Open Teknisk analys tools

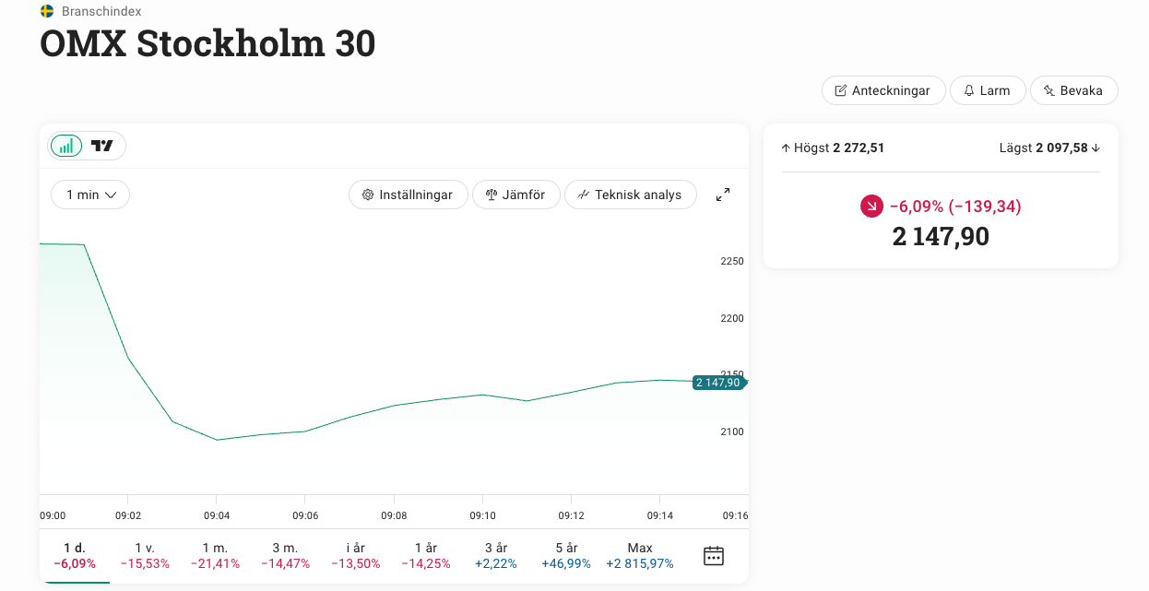pyautogui.click(x=630, y=195)
